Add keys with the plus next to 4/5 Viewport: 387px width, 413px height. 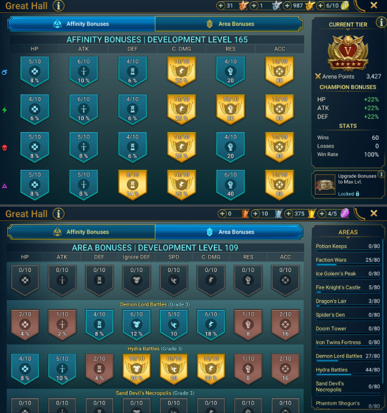pyautogui.click(x=322, y=214)
